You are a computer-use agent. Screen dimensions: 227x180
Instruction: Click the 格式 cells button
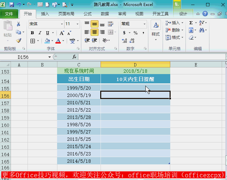click(173, 38)
